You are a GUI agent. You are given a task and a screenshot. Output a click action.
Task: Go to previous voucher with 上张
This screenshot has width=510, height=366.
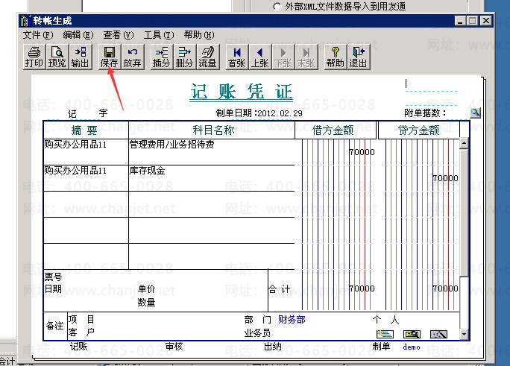(260, 57)
